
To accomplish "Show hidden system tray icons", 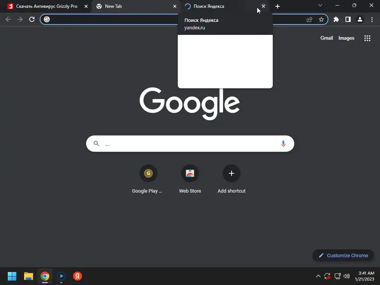I will [318, 276].
